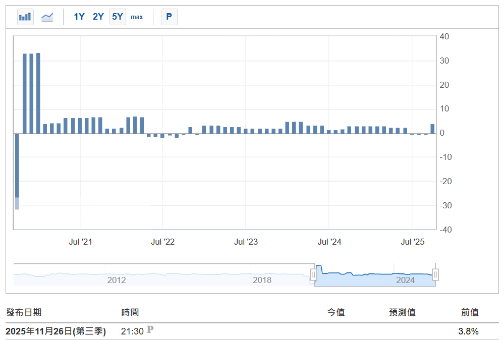504x340 pixels.
Task: Click the 2018 label in the mini chart
Action: [x=262, y=280]
